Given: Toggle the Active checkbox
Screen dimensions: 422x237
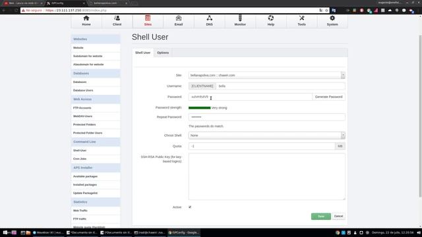Looking at the screenshot, I should [x=190, y=207].
